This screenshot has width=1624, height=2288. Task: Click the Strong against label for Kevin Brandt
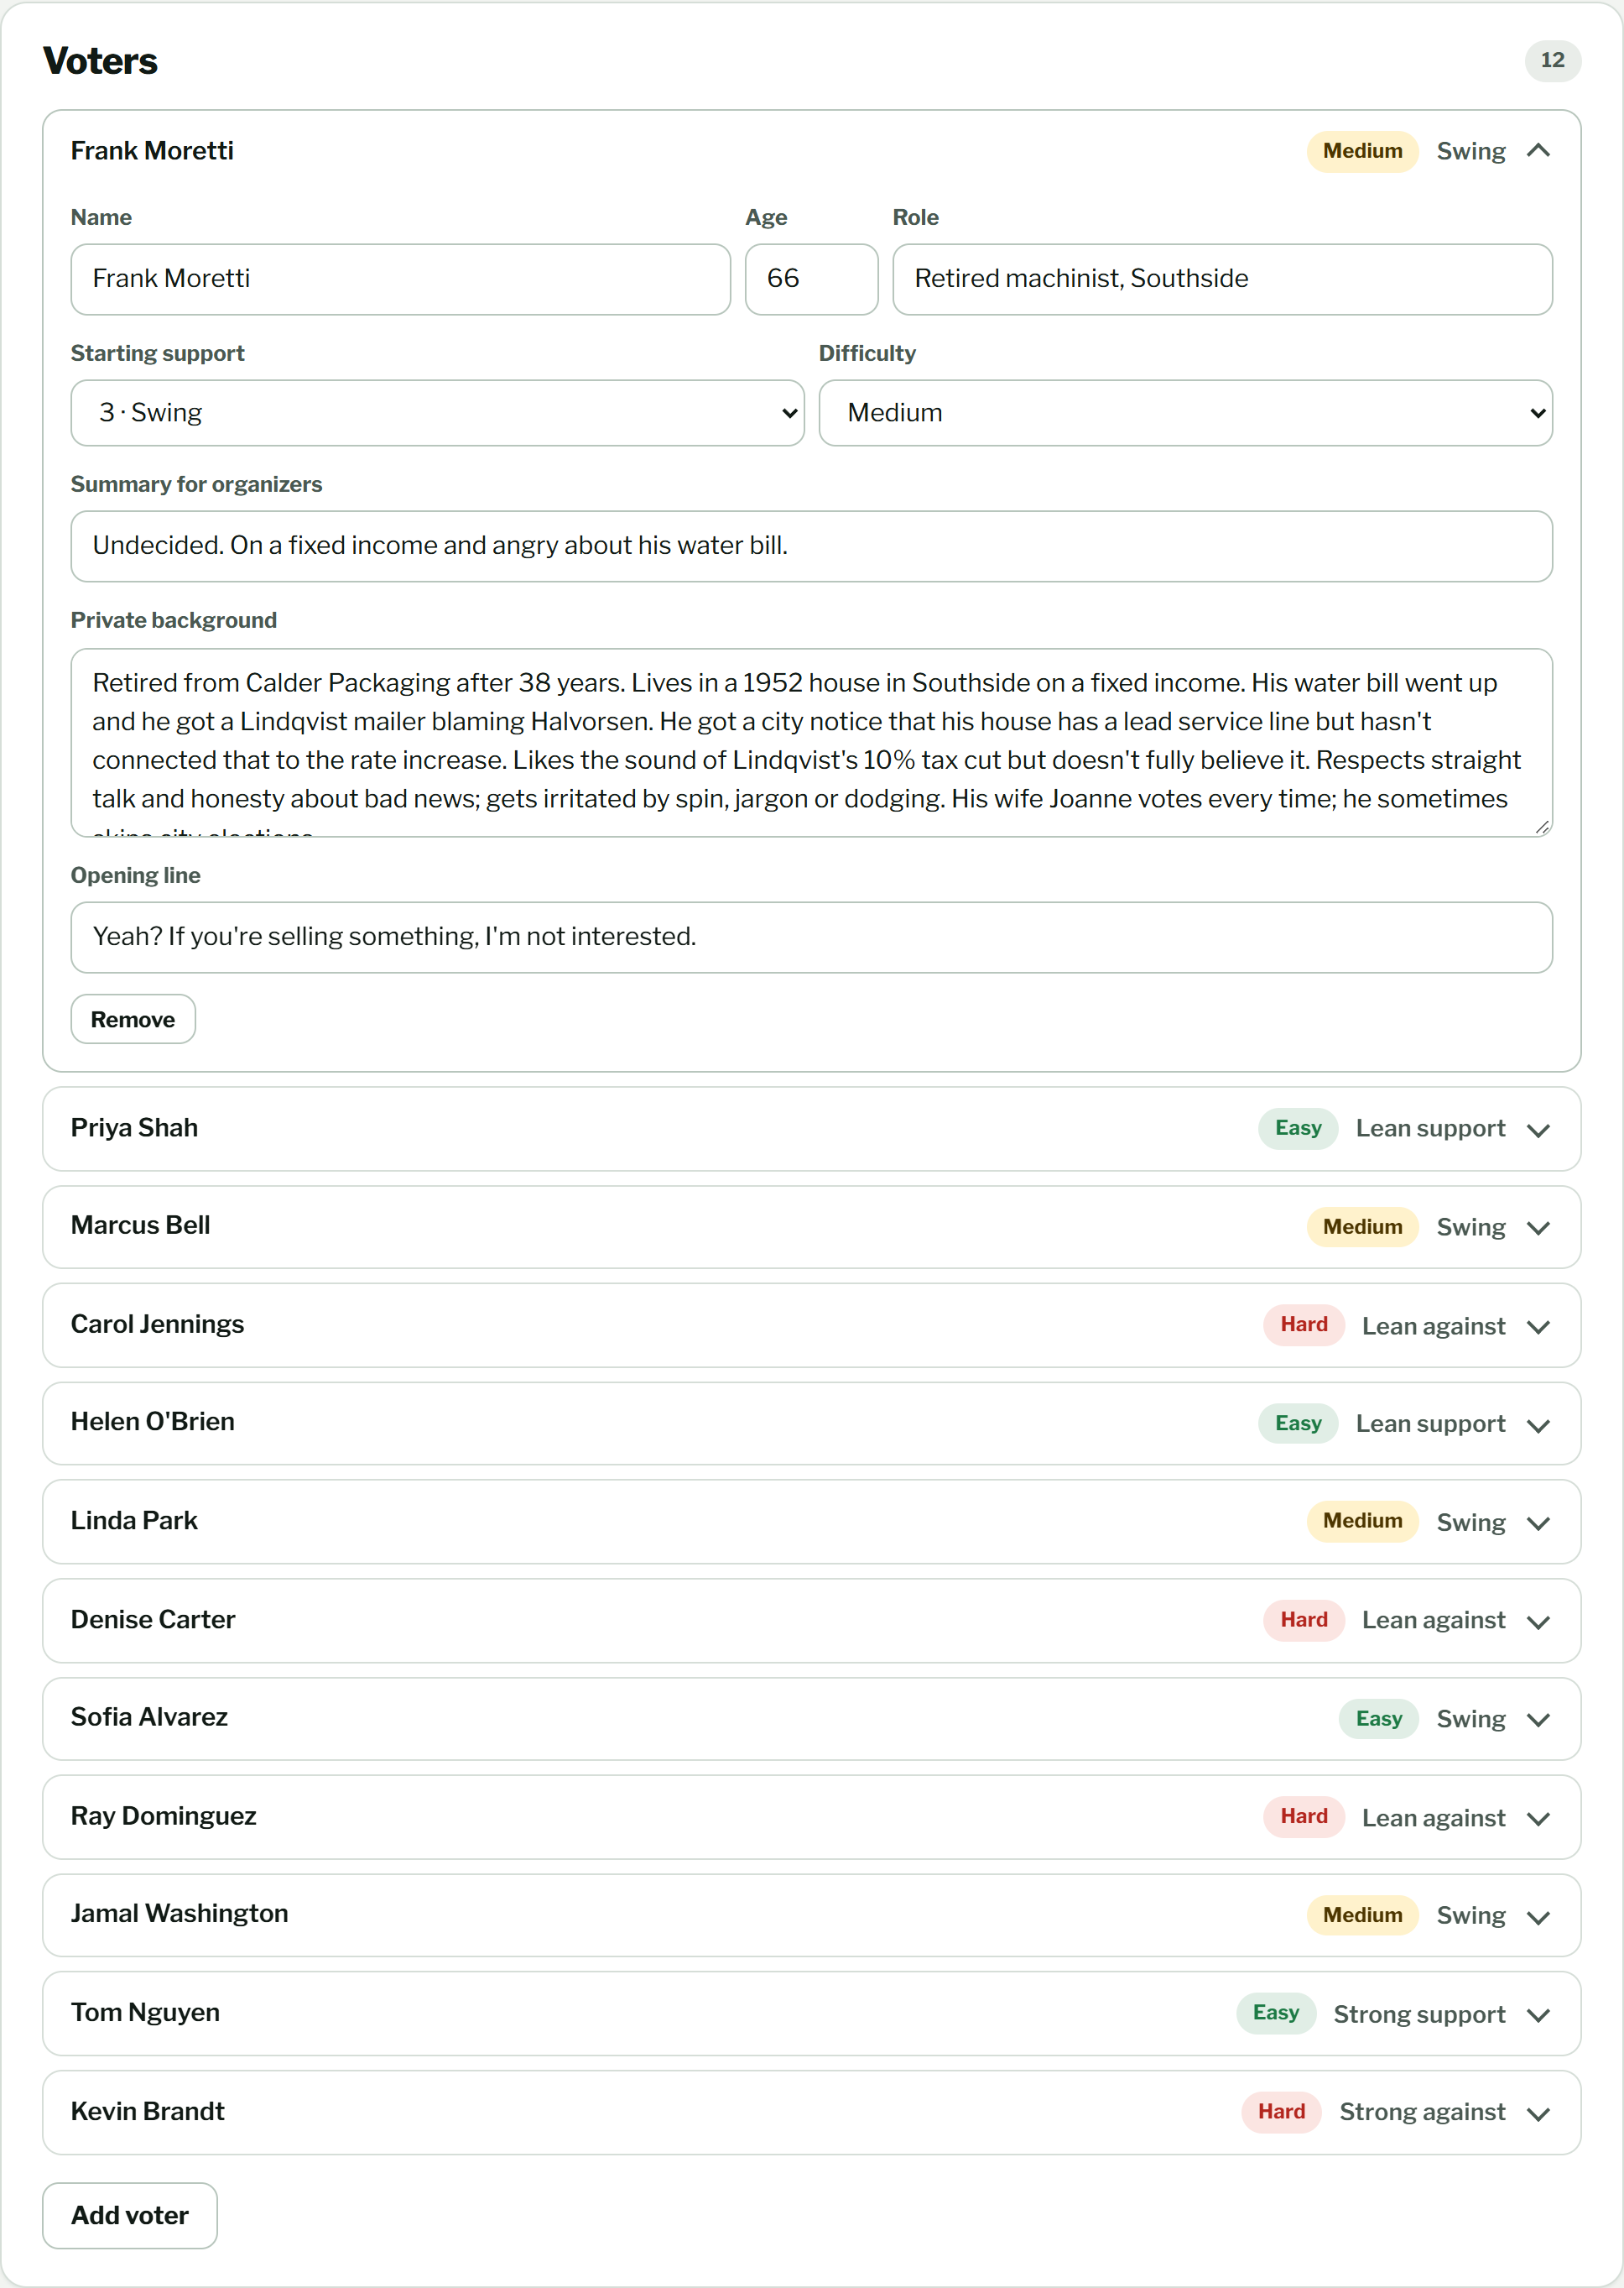coord(1422,2112)
